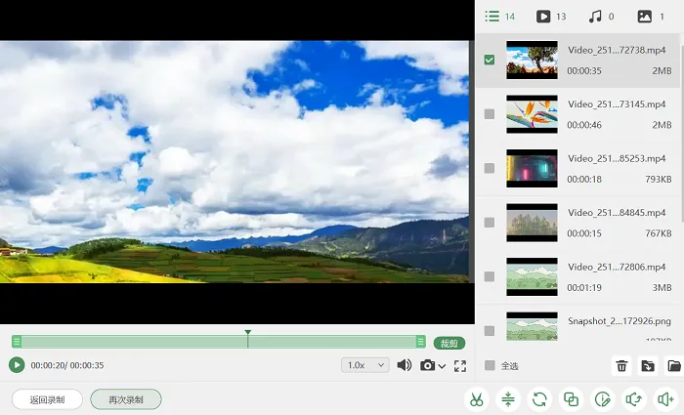Switch to the image files tab showing 1
Screen dimensions: 684x415
click(x=651, y=17)
